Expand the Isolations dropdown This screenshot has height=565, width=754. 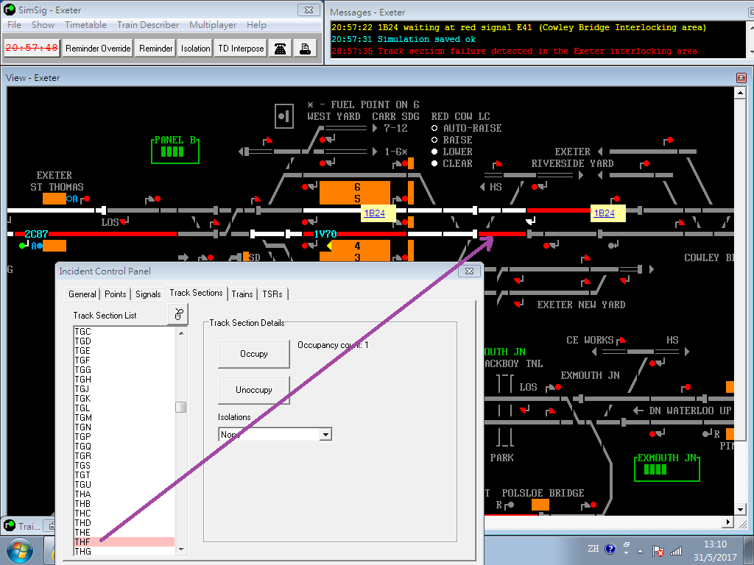click(325, 434)
